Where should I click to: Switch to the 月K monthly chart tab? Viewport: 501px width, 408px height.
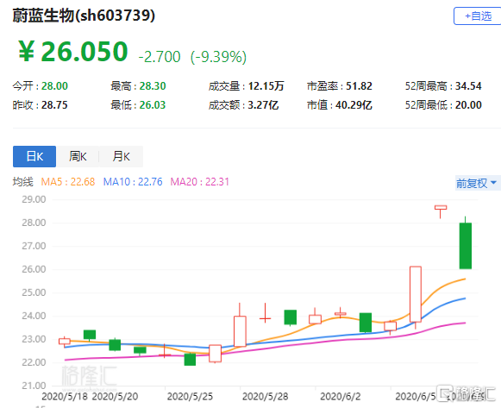(x=121, y=156)
